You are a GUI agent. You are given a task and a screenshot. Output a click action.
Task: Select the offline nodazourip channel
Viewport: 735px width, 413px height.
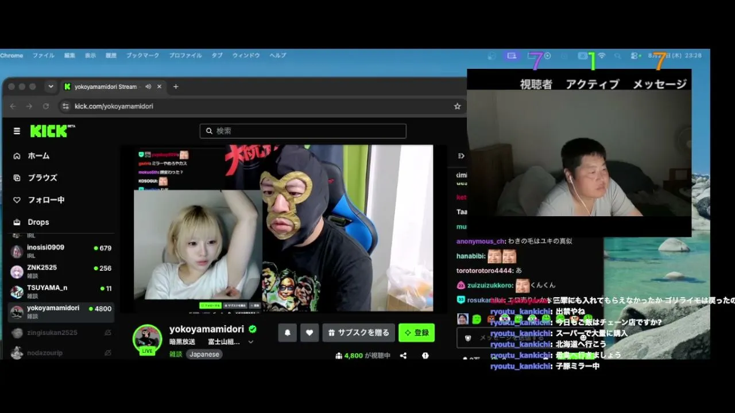61,352
